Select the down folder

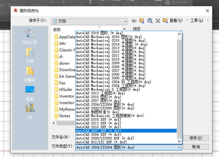click(x=62, y=63)
